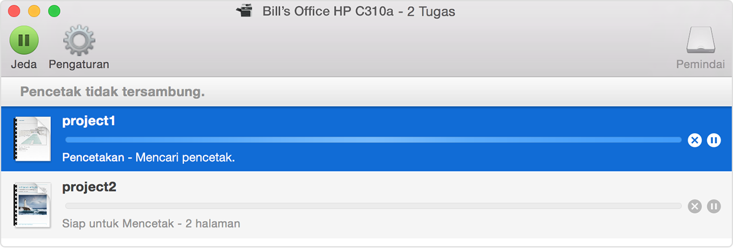
Task: Click the Pemindai label text
Action: click(700, 65)
